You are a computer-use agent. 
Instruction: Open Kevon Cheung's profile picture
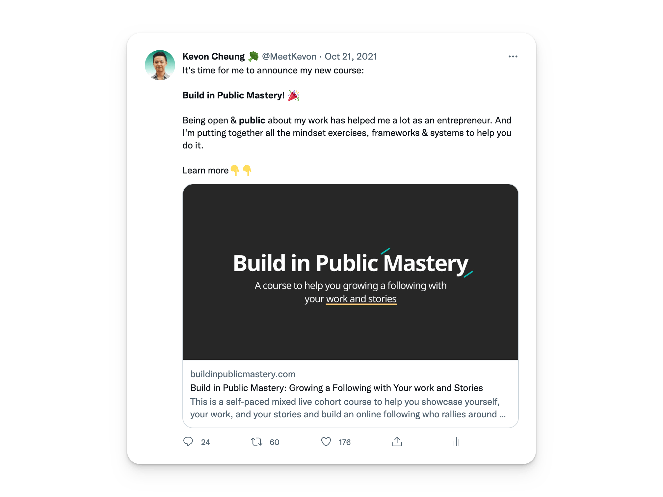point(160,65)
